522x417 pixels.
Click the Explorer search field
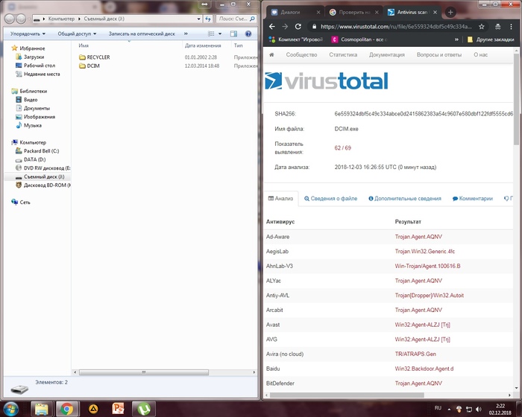[x=236, y=19]
